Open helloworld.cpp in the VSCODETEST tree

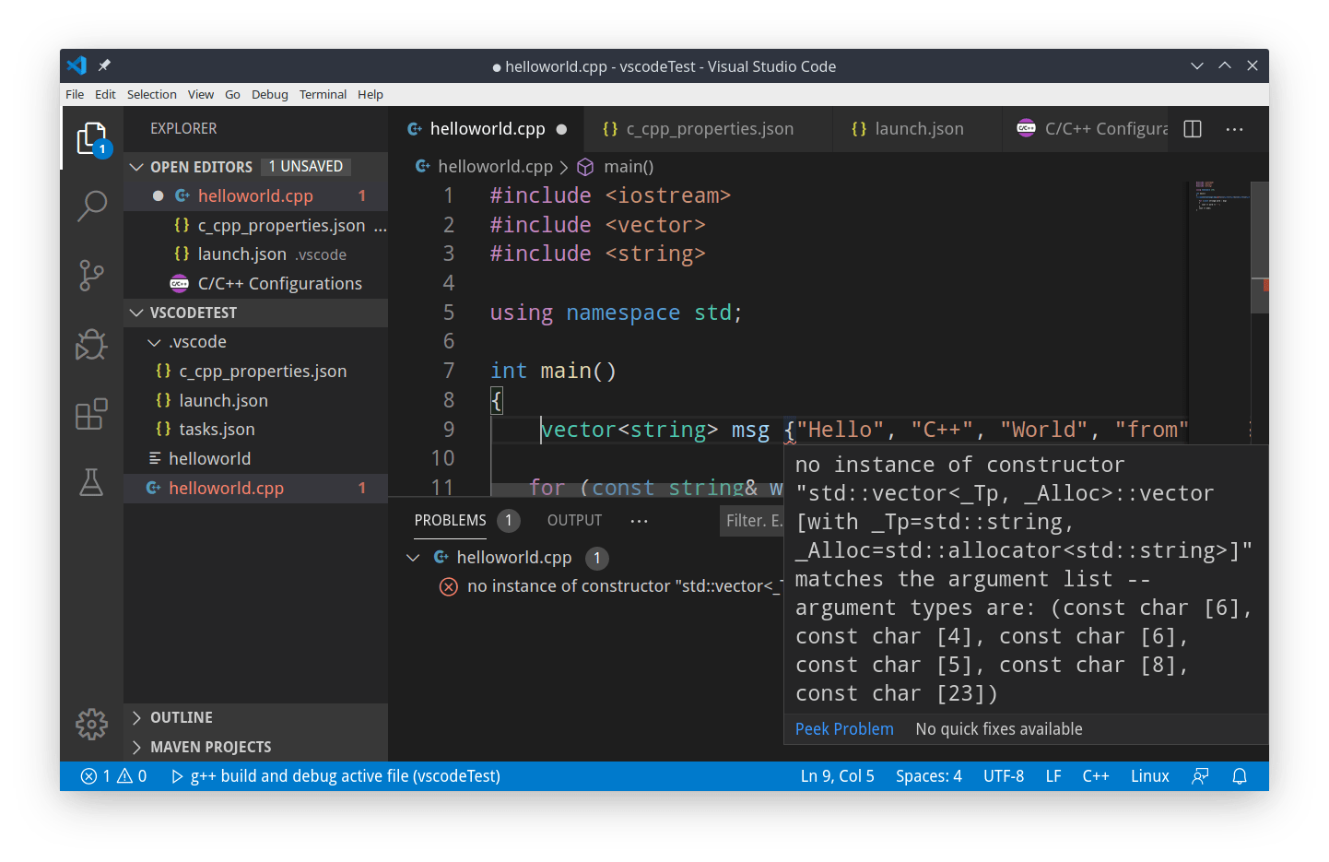256,489
